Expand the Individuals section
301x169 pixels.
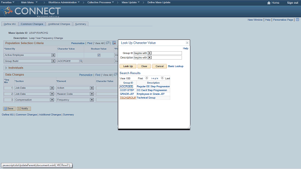[6, 68]
